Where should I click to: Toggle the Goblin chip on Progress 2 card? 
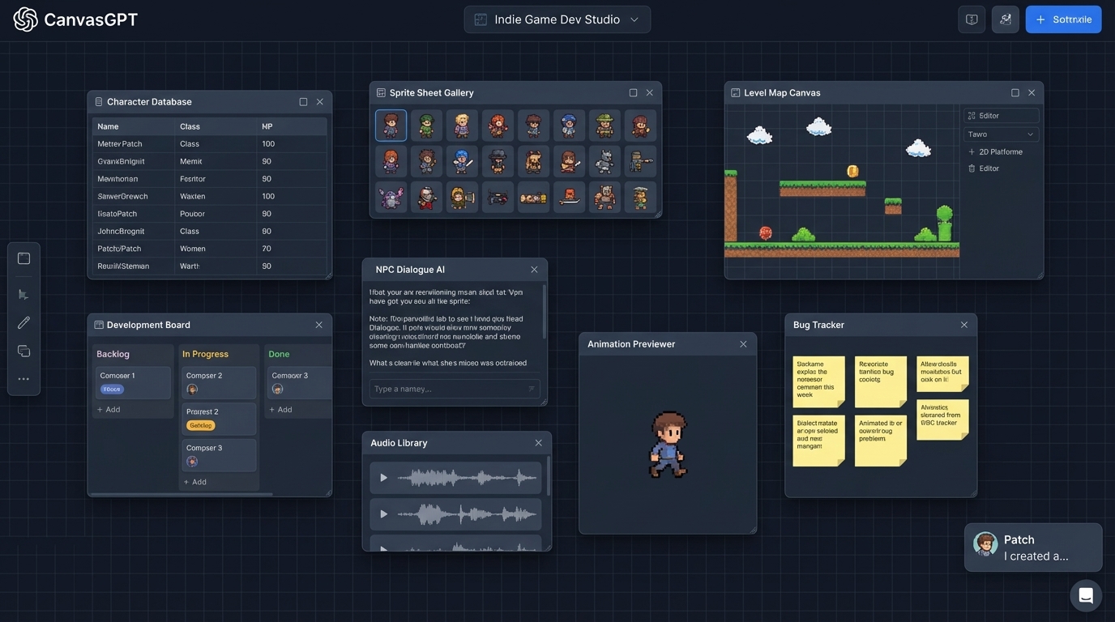pyautogui.click(x=201, y=424)
